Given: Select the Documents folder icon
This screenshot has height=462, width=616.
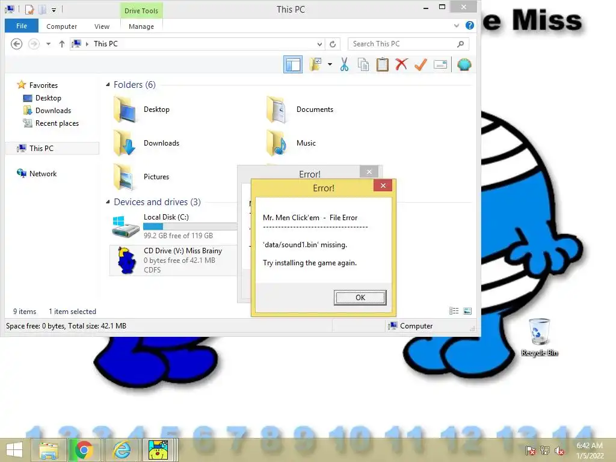Looking at the screenshot, I should 277,109.
